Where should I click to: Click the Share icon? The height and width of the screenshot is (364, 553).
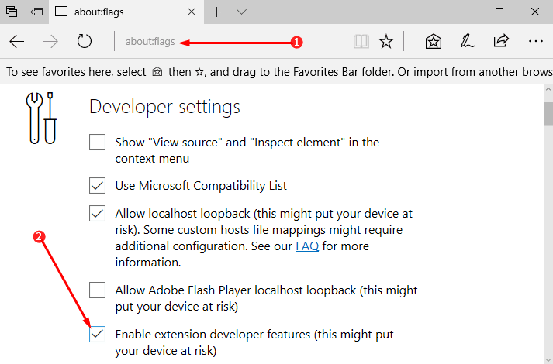click(x=501, y=42)
